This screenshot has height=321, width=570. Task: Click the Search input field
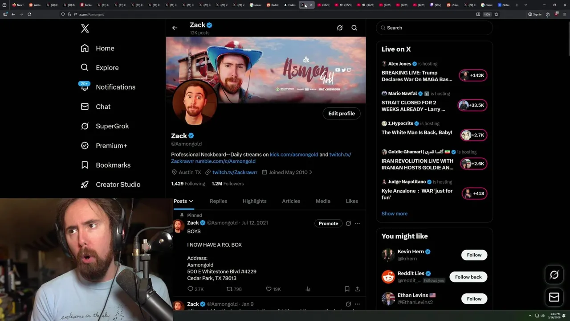tap(434, 28)
